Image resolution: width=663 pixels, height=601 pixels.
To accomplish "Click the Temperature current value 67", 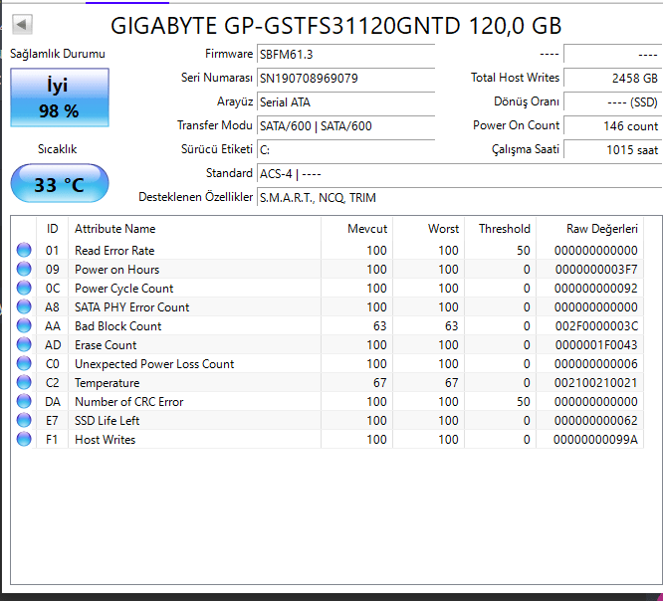I will tap(379, 383).
